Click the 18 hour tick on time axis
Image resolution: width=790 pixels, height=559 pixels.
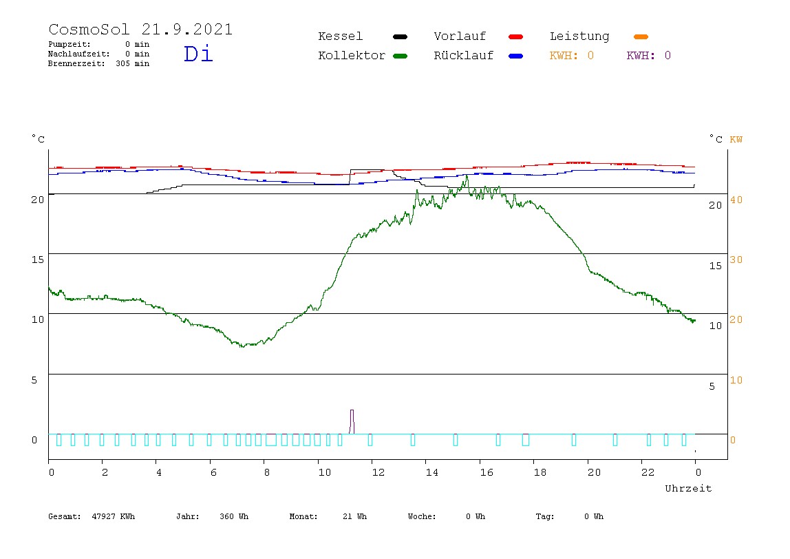540,472
